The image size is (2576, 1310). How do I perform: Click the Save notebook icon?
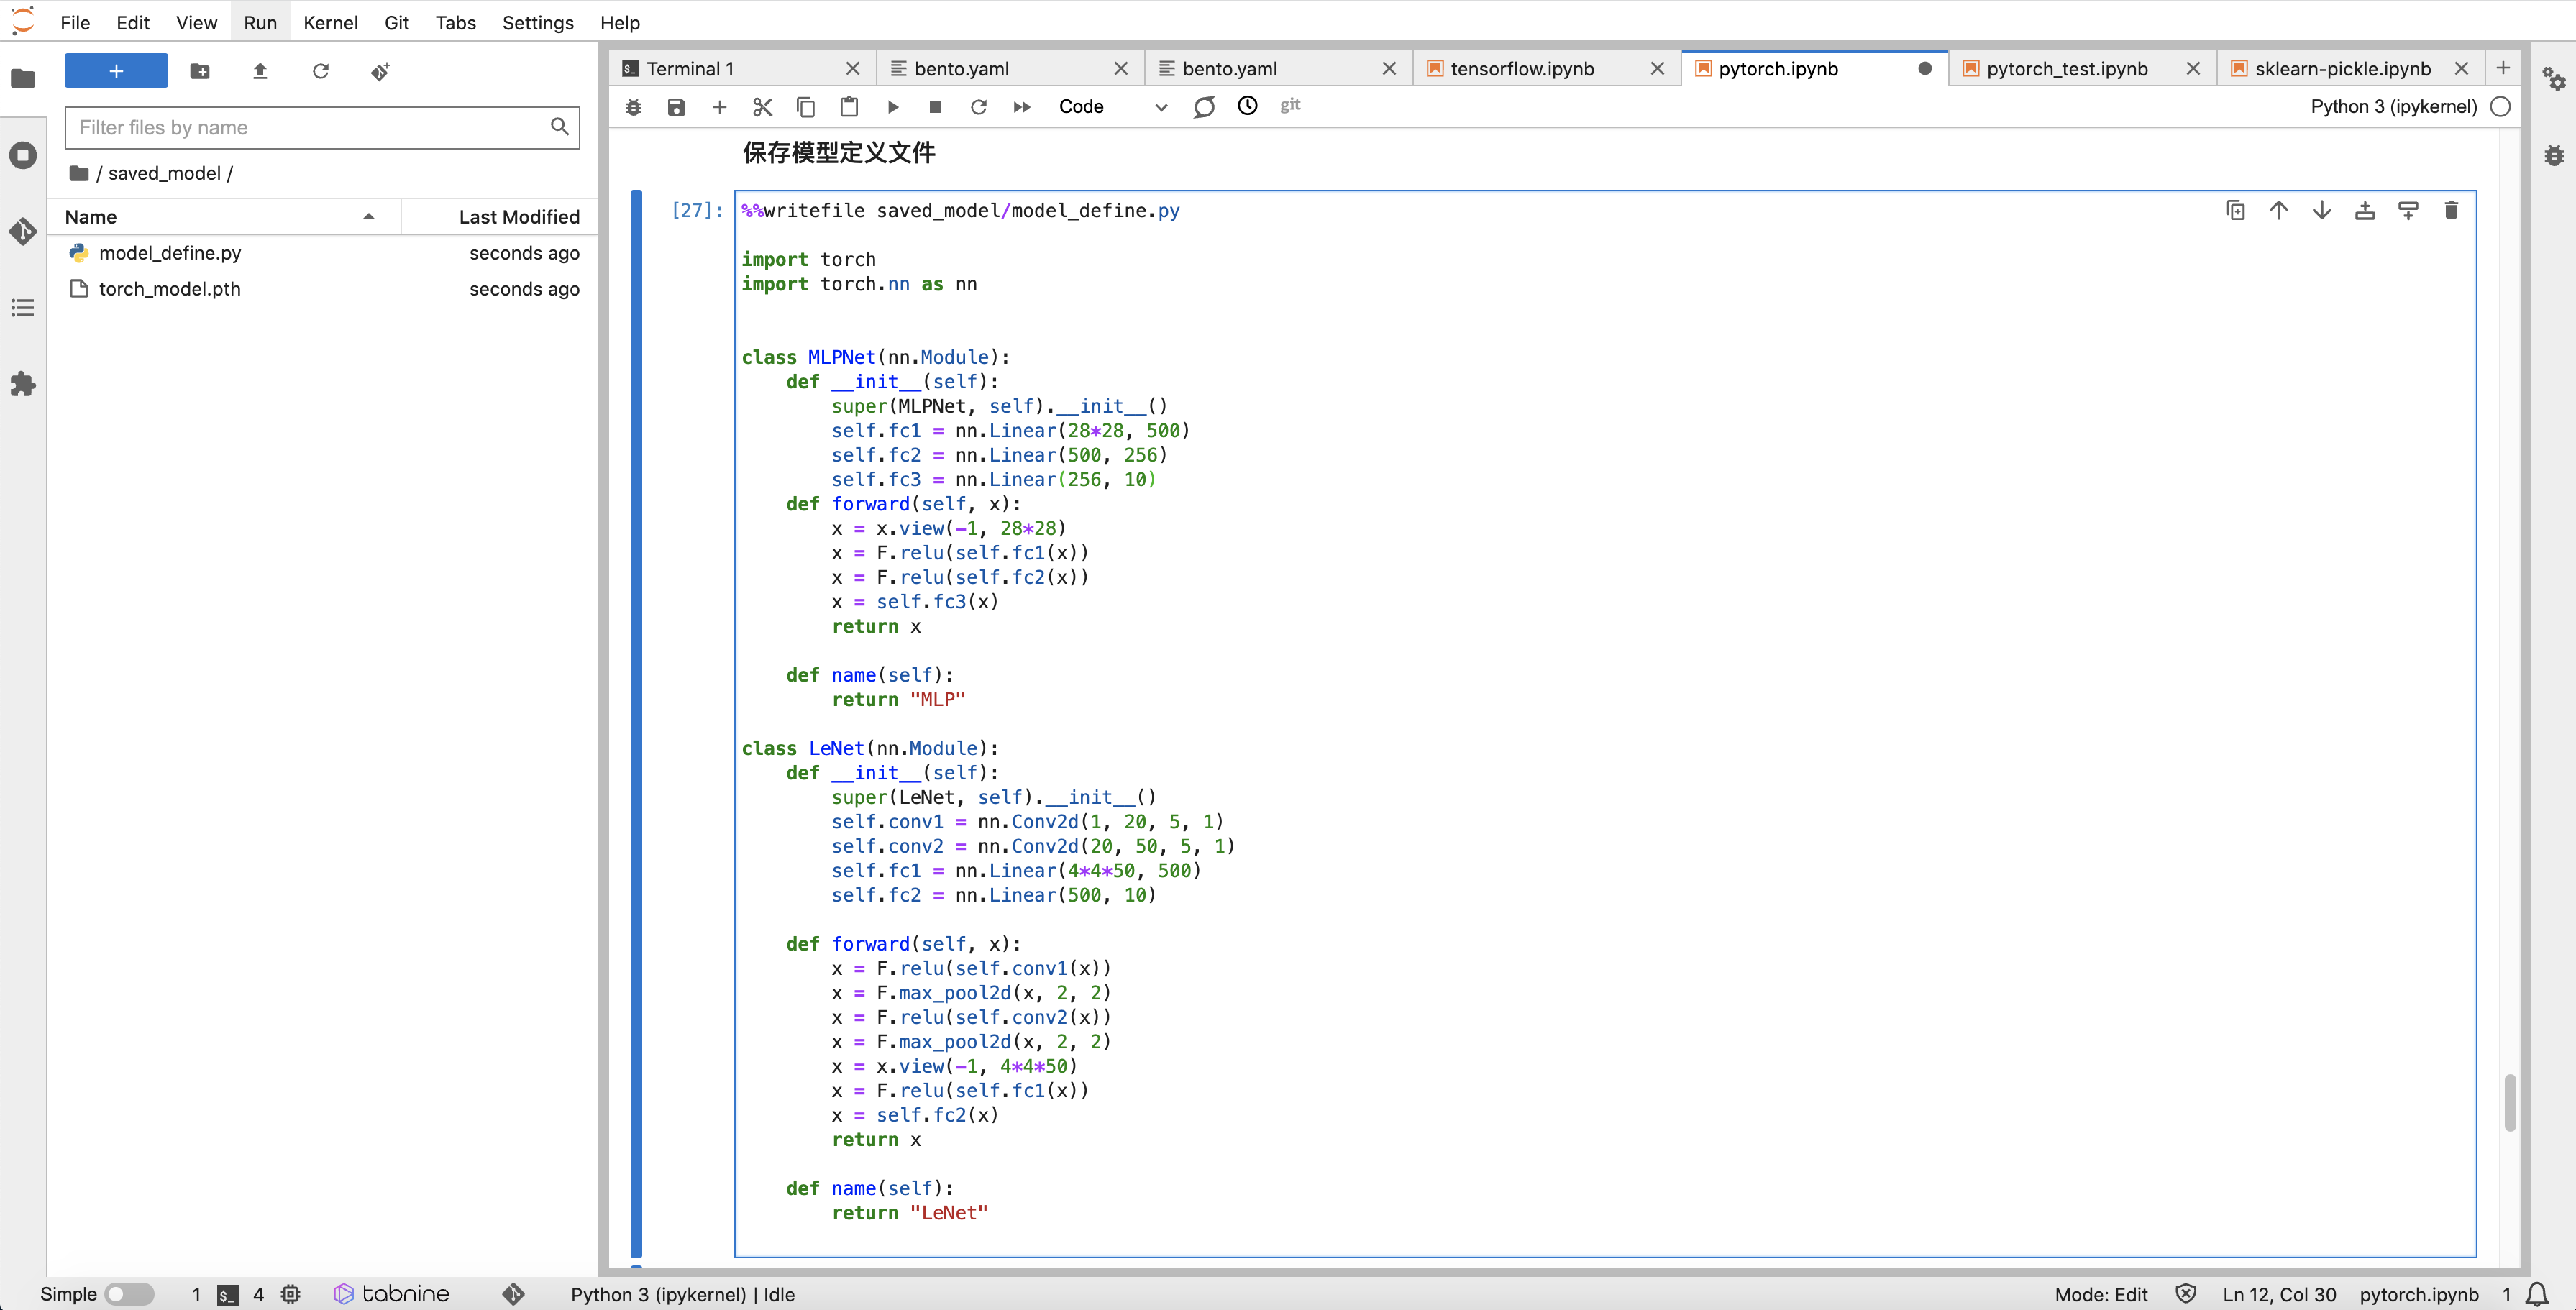(x=676, y=107)
